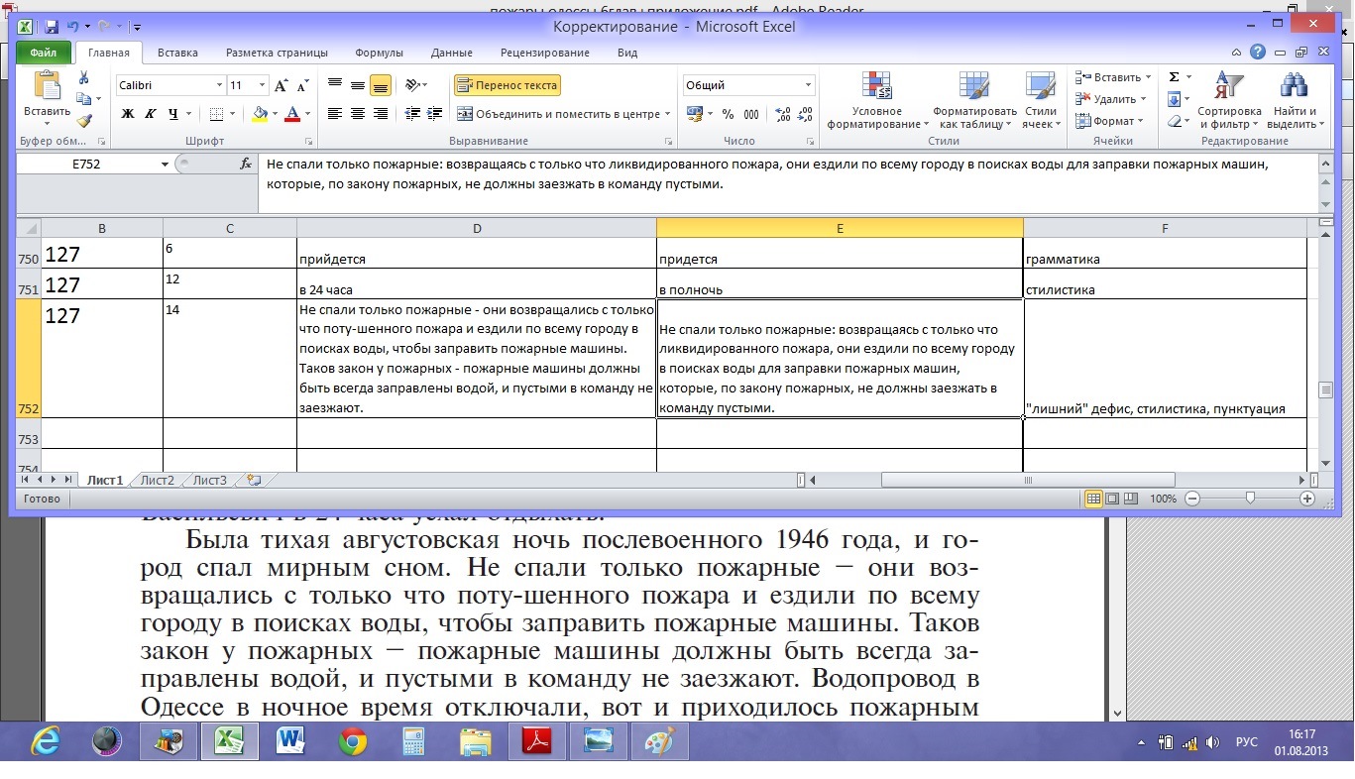1355x779 pixels.
Task: Expand the font name Calibri dropdown
Action: click(219, 85)
